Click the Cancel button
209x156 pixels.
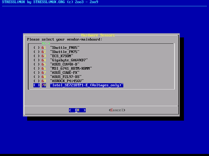pos(117,110)
